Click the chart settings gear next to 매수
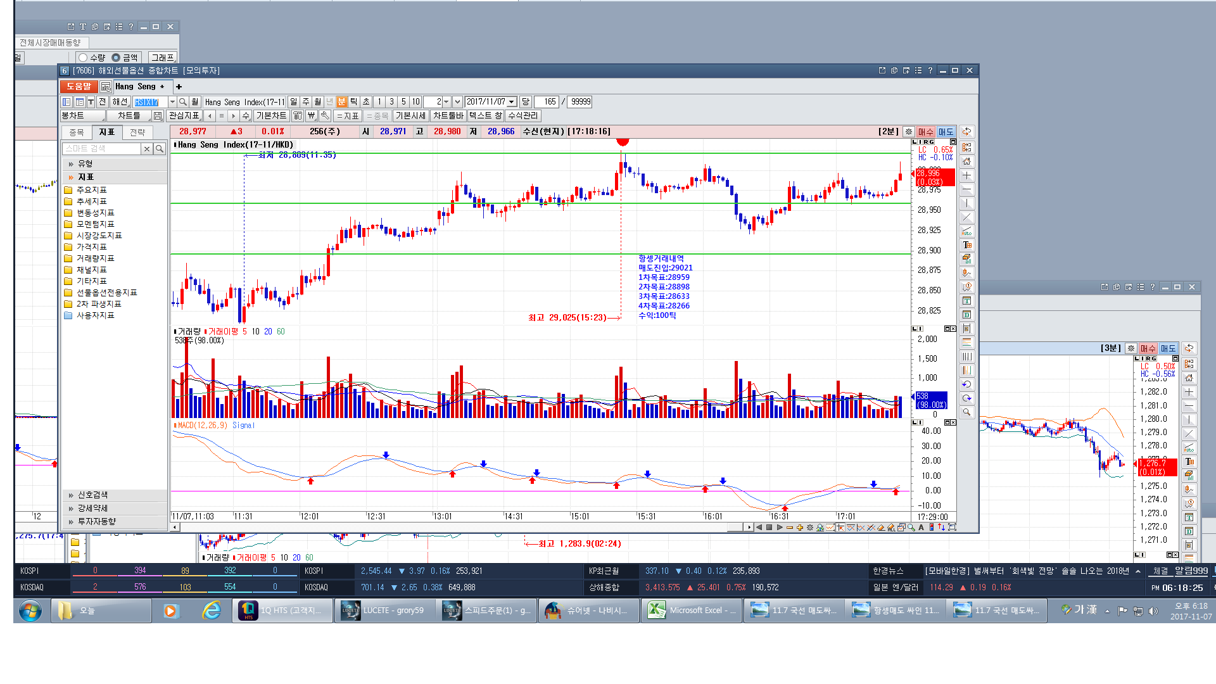 (909, 132)
